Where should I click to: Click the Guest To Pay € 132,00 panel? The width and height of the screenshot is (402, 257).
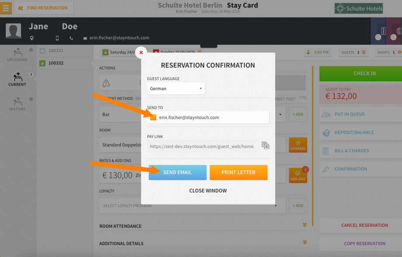[360, 94]
